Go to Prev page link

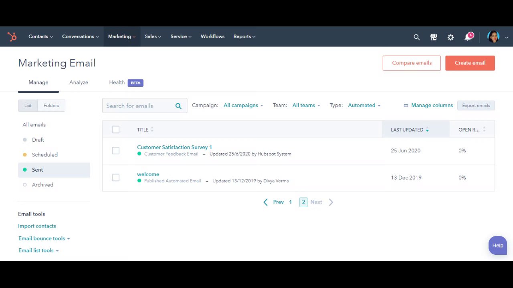coord(279,202)
